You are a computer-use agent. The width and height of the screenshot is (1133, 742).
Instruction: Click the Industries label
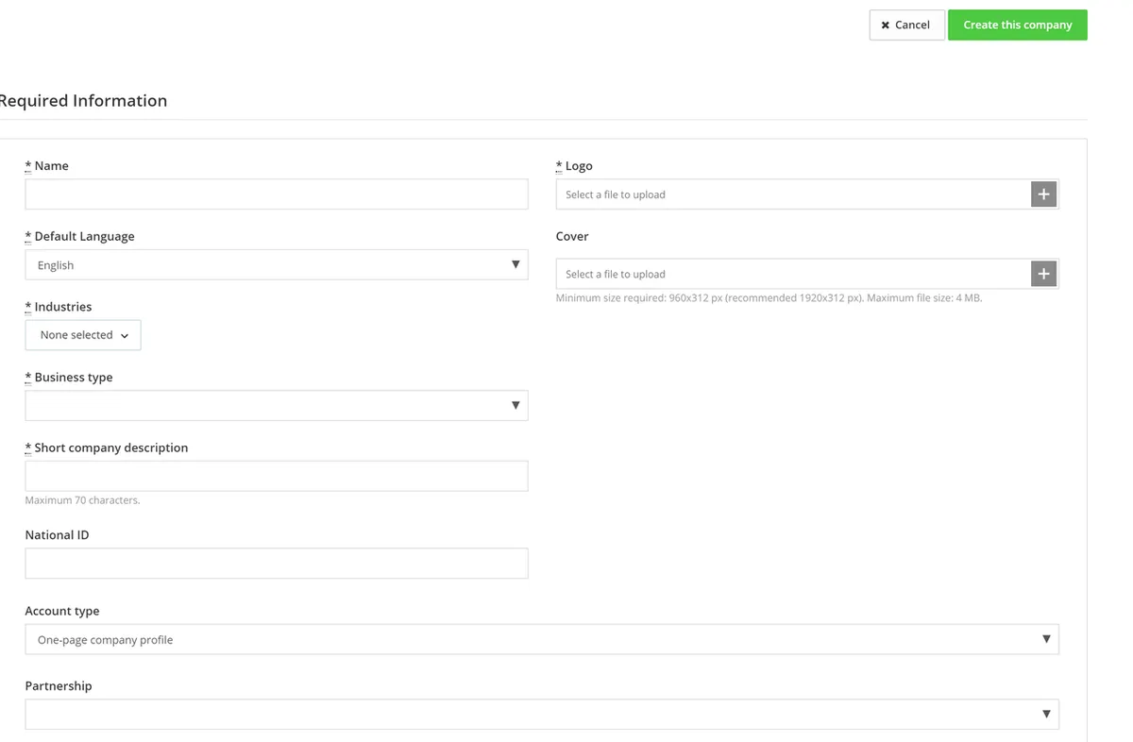pos(59,307)
